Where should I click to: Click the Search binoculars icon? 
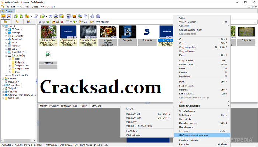[x=50, y=16]
